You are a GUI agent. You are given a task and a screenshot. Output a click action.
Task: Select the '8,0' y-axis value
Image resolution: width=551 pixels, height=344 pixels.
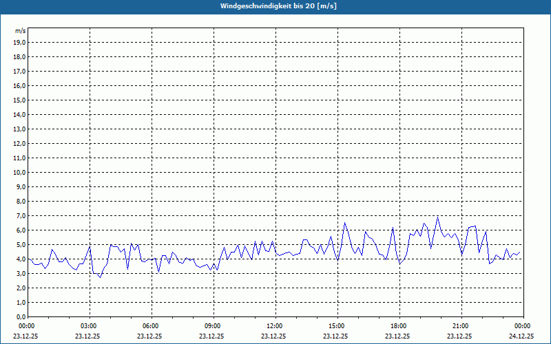21,201
